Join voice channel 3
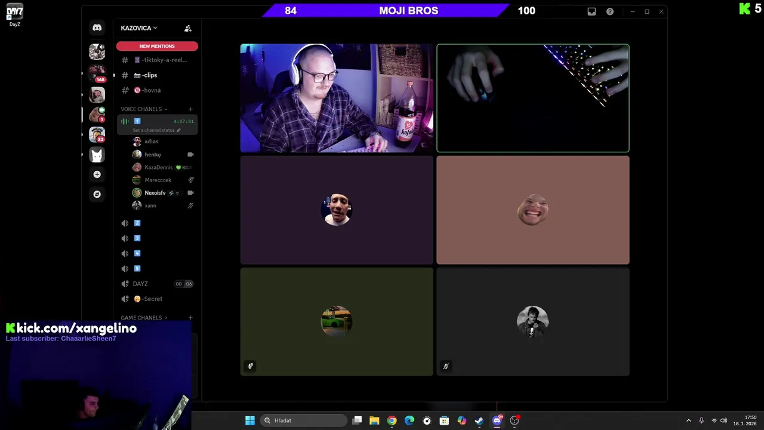This screenshot has height=430, width=764. click(157, 238)
